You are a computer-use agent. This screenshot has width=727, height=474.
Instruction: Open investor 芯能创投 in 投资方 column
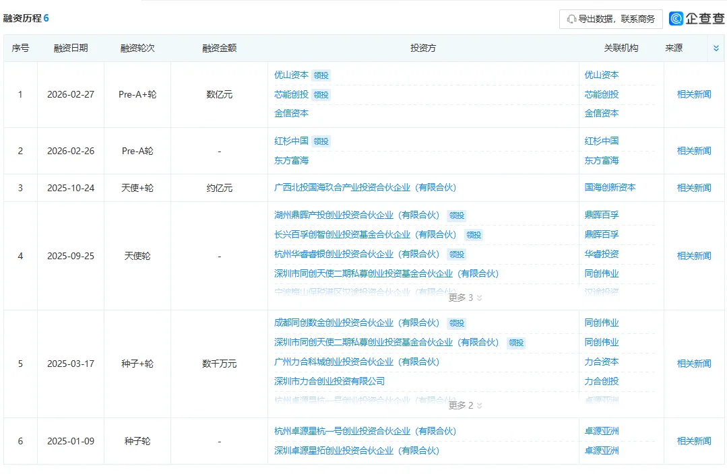coord(291,94)
